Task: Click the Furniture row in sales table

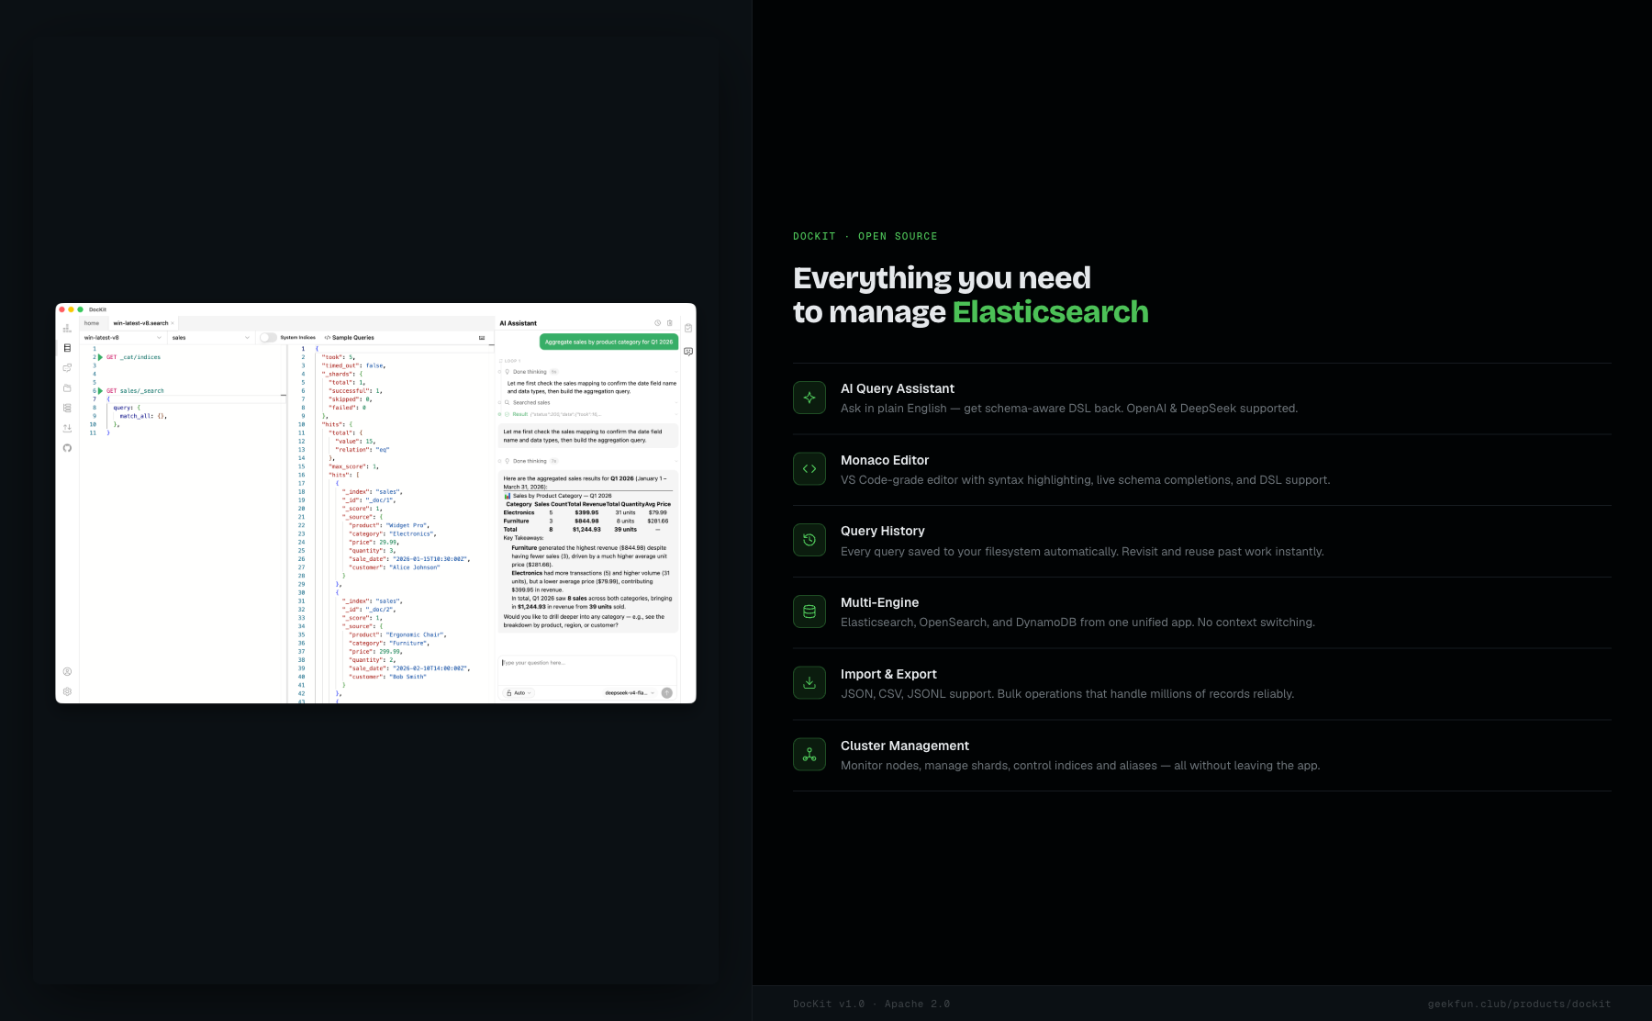Action: (586, 521)
